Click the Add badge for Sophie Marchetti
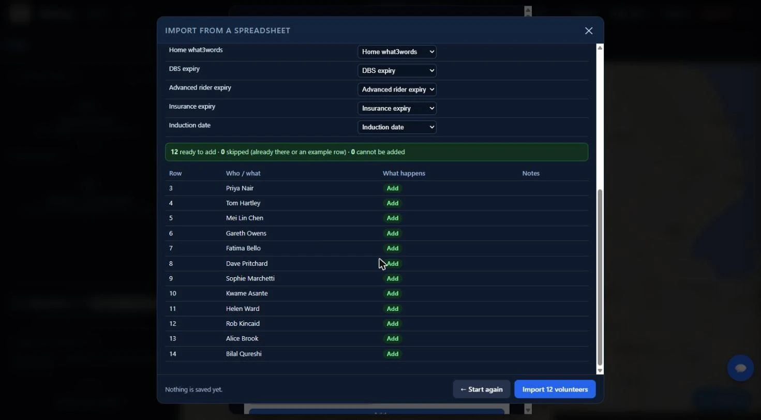Image resolution: width=761 pixels, height=420 pixels. click(393, 279)
